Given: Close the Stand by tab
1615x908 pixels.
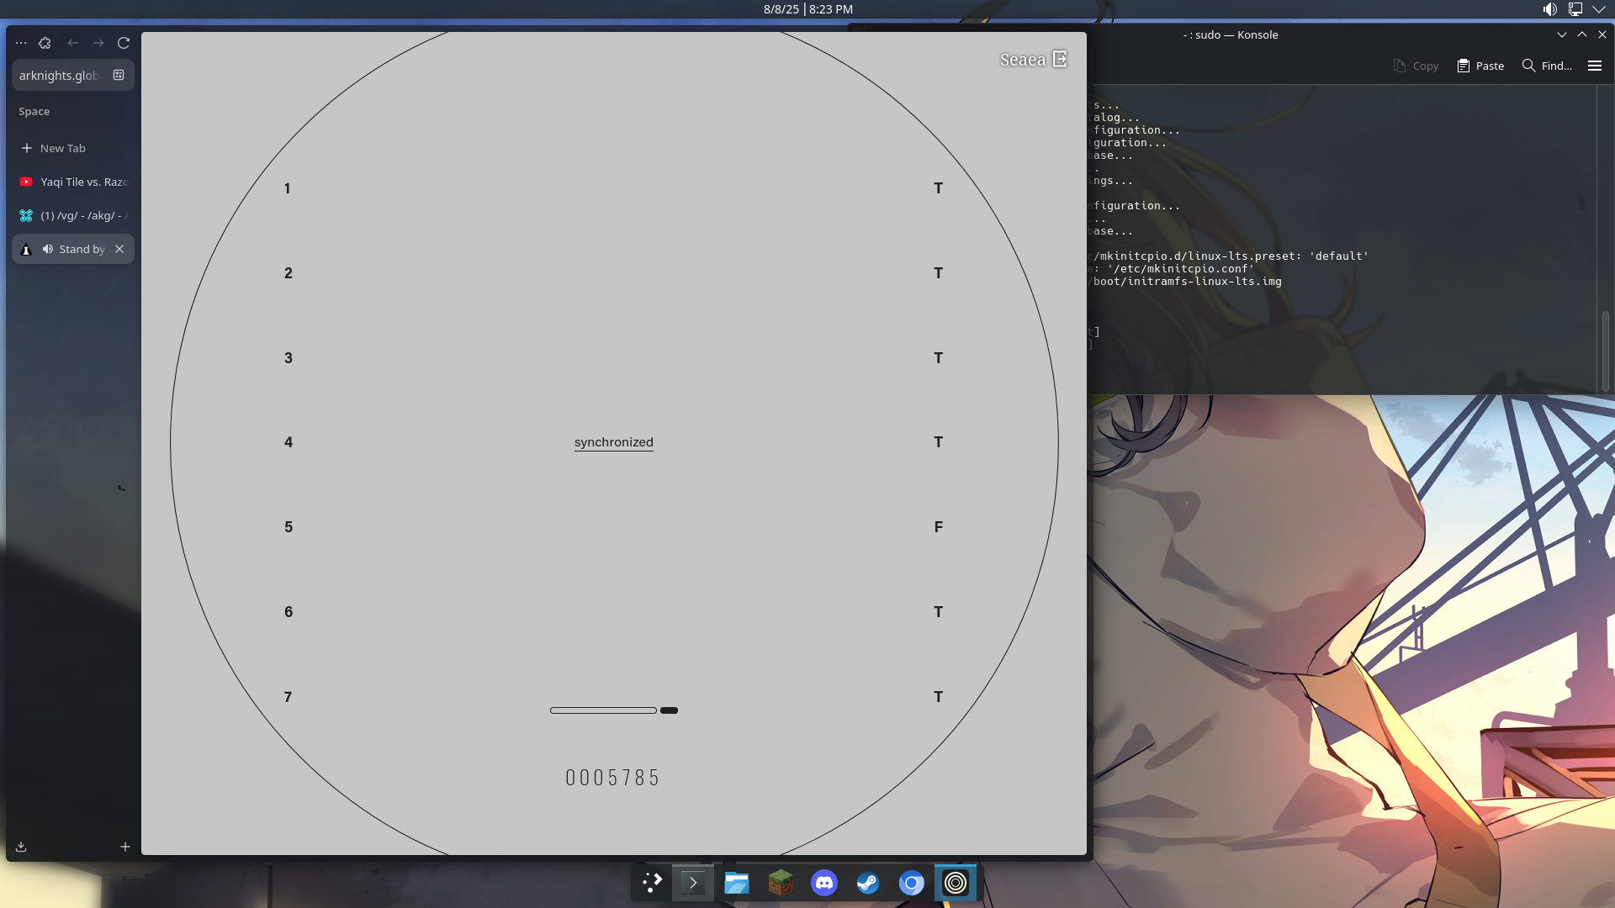Looking at the screenshot, I should 119,249.
